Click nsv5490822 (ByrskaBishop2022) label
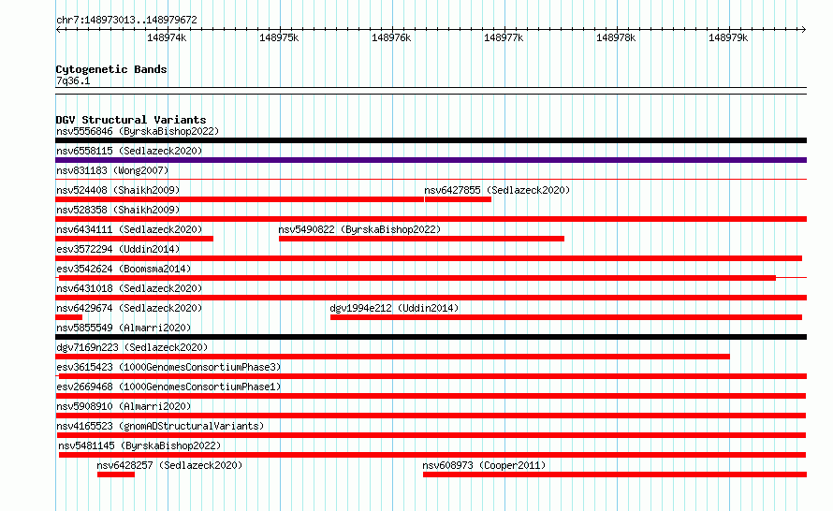Screen dimensions: 833x511 [359, 229]
